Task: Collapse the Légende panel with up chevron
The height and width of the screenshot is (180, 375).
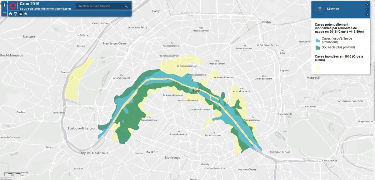Action: (x=367, y=9)
